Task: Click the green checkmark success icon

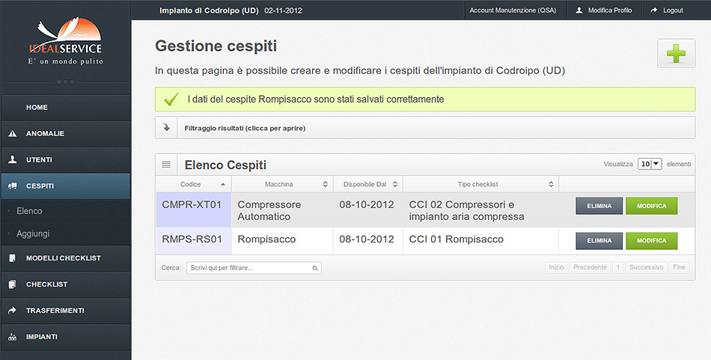Action: [171, 99]
